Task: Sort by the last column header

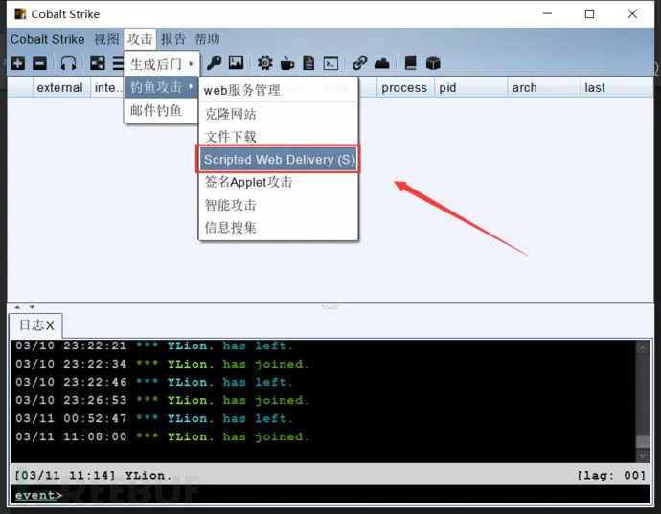Action: pos(617,88)
